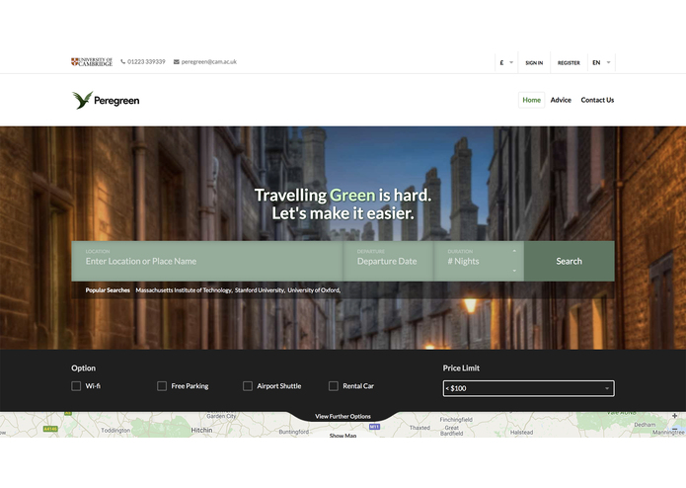
Task: Open the EN language dropdown
Action: coord(601,62)
